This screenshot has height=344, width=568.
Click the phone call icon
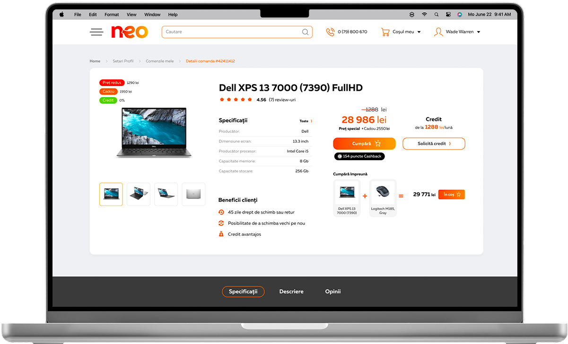point(330,32)
